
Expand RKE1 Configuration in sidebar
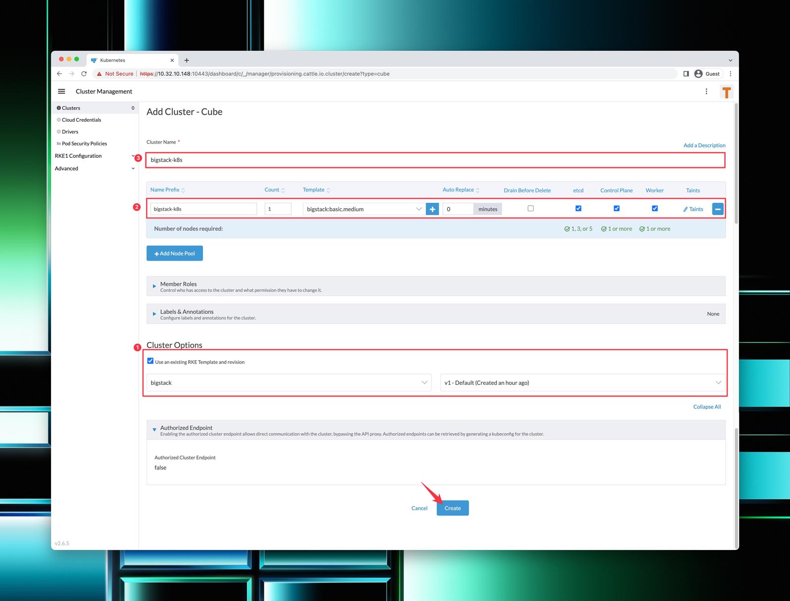(x=95, y=156)
